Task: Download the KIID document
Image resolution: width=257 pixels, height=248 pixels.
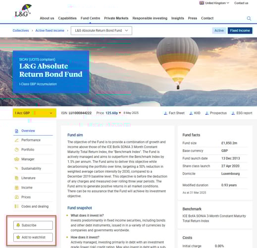Action: coord(195,113)
